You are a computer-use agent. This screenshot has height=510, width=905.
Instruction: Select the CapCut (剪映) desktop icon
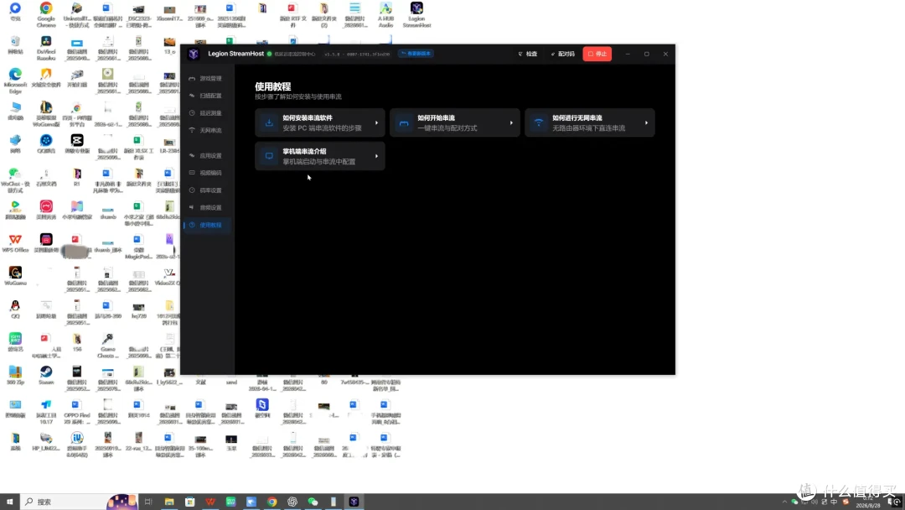(x=76, y=143)
